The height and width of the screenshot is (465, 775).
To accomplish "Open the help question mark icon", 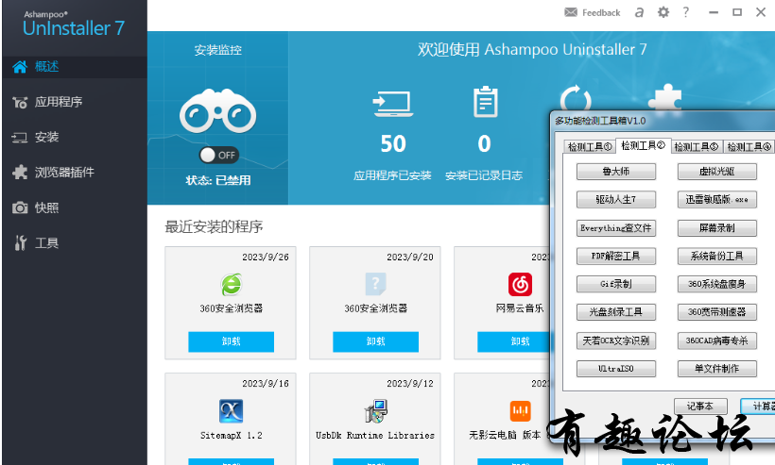I will tap(685, 12).
